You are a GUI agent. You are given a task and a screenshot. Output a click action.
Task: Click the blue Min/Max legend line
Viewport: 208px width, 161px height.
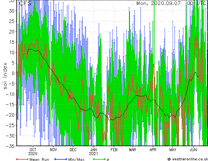[x=61, y=159]
